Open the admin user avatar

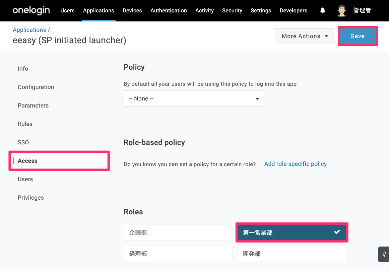[342, 11]
